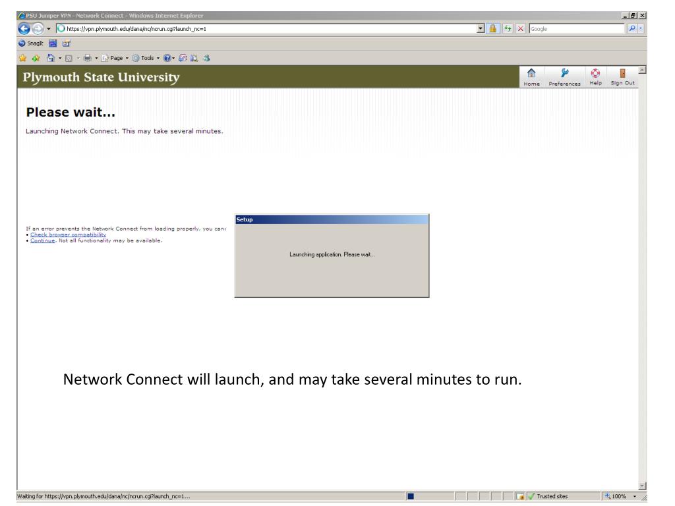Click the Google search box
675x506 pixels.
click(577, 29)
